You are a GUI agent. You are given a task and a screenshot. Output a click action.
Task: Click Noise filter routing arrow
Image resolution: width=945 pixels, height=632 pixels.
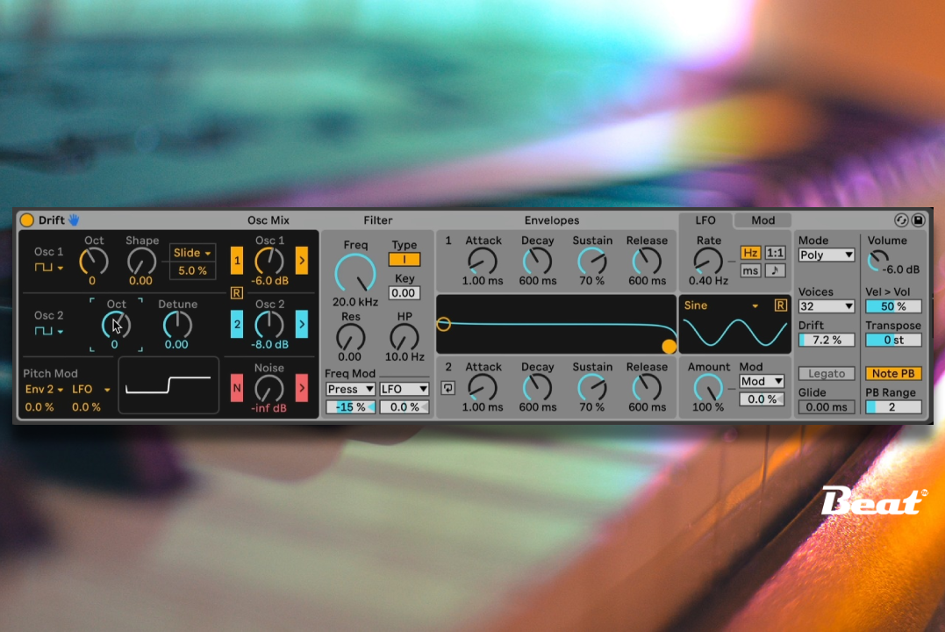pos(301,387)
